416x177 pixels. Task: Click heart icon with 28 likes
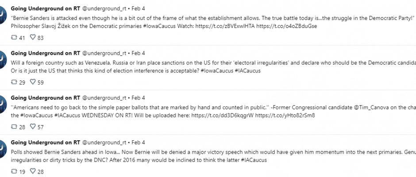[x=33, y=171]
